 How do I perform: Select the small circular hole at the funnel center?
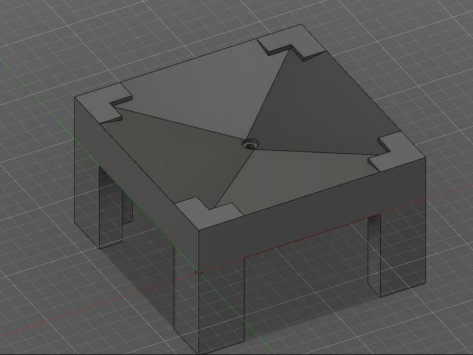click(x=250, y=144)
